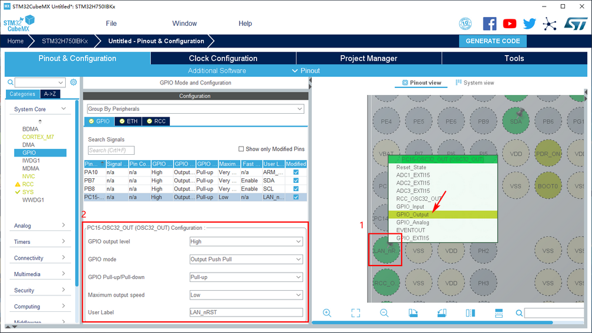The height and width of the screenshot is (333, 592).
Task: Fit pinout view to screen
Action: (x=355, y=313)
